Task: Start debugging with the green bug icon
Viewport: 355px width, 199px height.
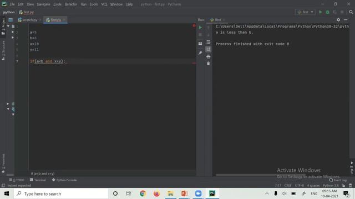Action: 328,12
